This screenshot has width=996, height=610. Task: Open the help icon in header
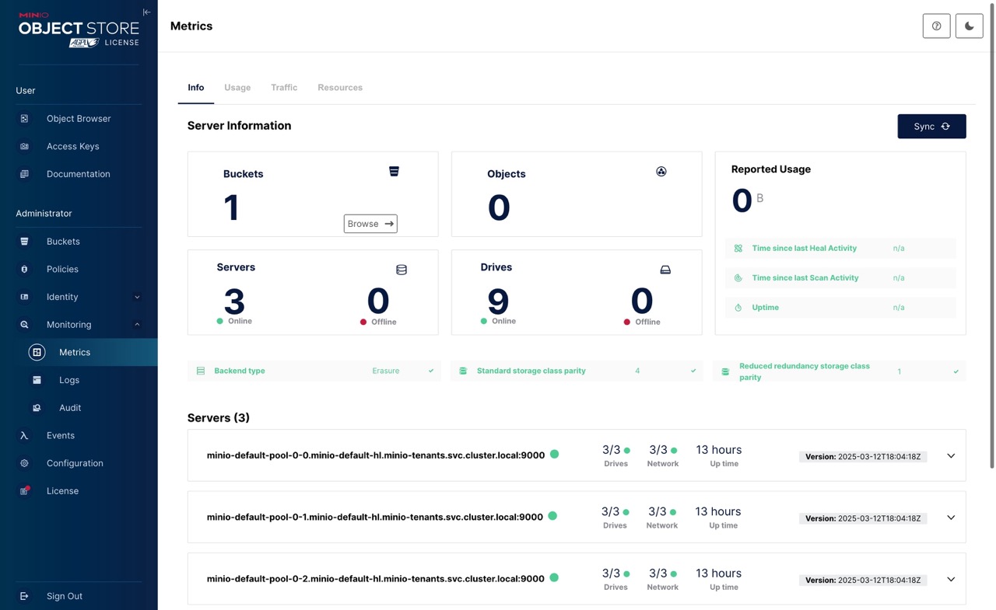(x=936, y=26)
